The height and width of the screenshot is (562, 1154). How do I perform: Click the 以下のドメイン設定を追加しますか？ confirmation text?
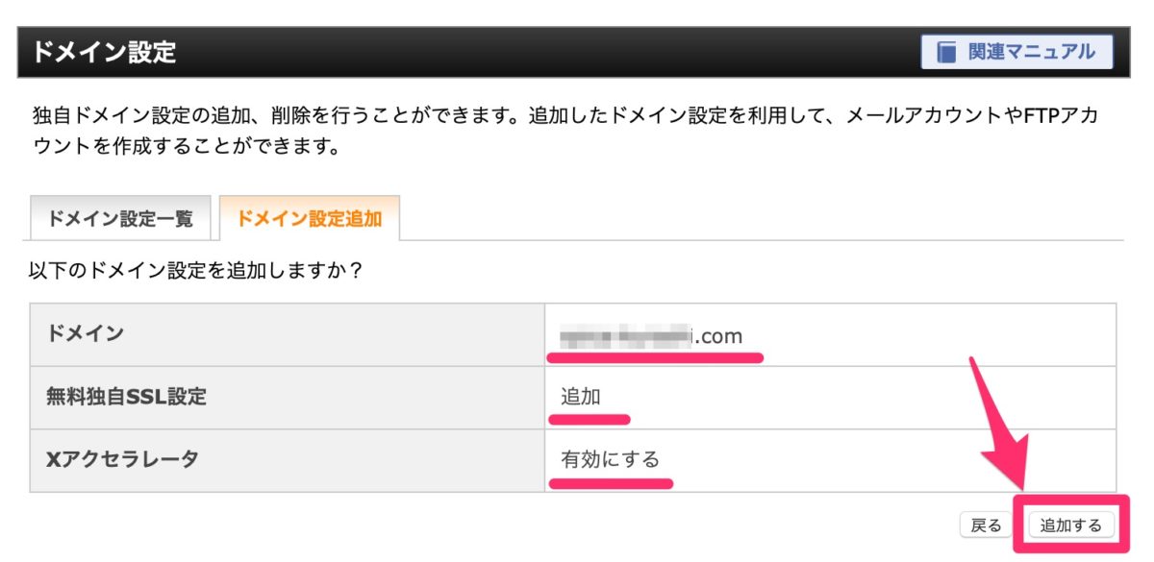[x=196, y=271]
